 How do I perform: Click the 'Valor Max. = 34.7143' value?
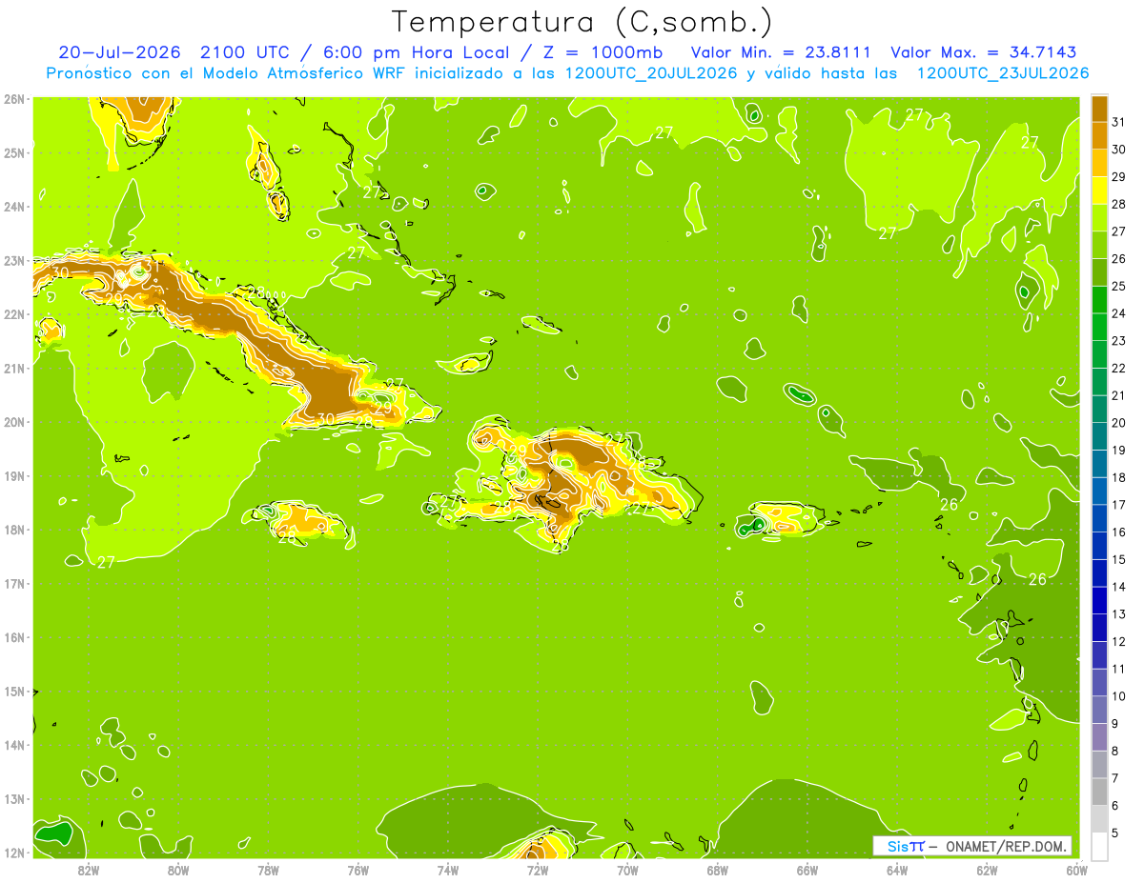[985, 52]
